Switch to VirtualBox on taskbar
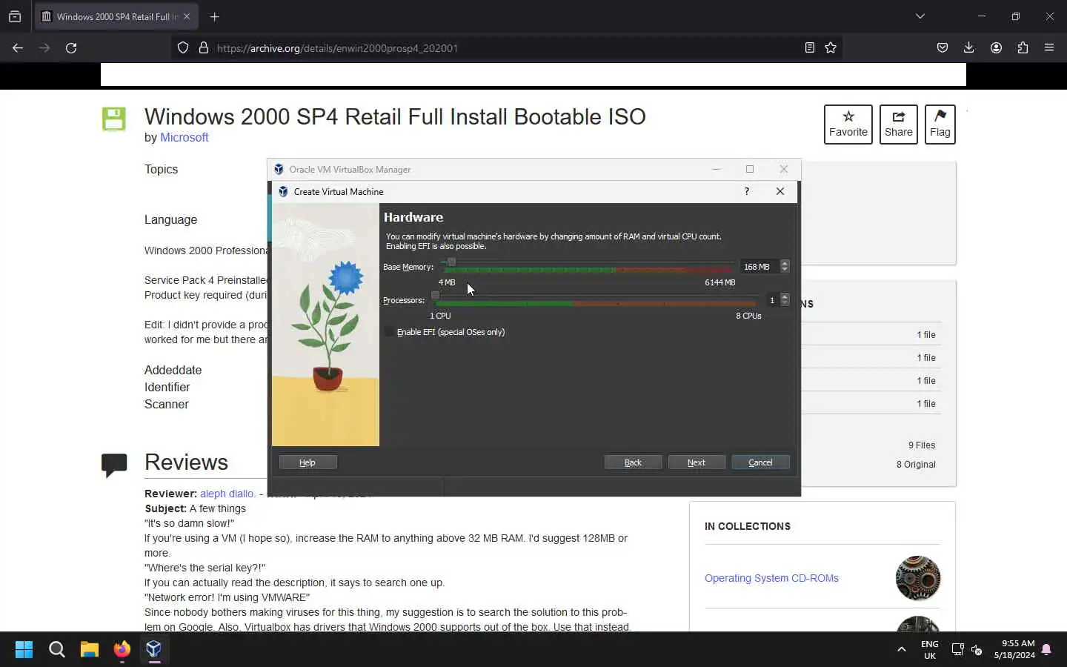The width and height of the screenshot is (1067, 667). 154,650
